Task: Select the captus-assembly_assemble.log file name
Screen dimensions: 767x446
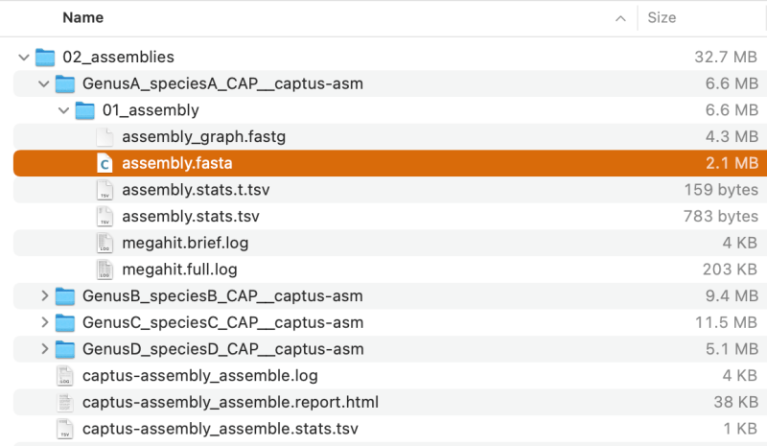Action: [200, 375]
